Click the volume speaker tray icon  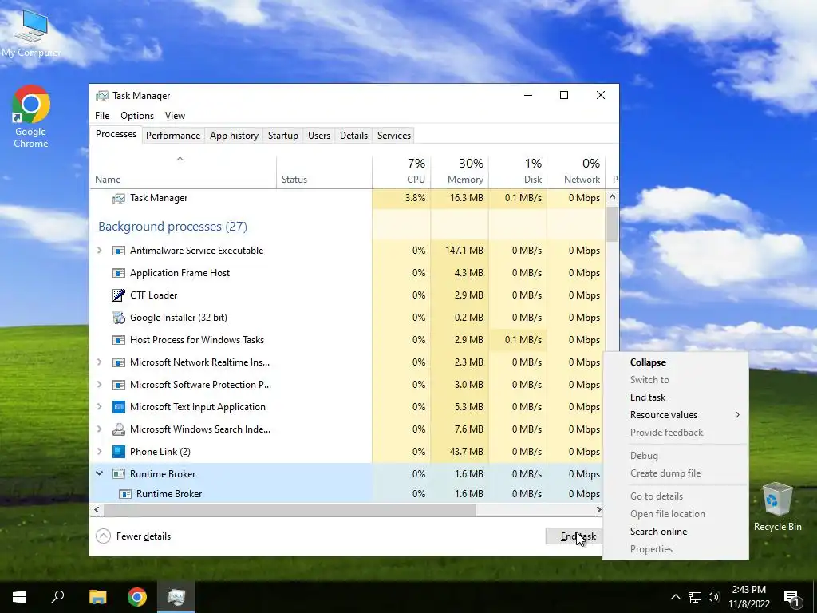click(x=713, y=597)
